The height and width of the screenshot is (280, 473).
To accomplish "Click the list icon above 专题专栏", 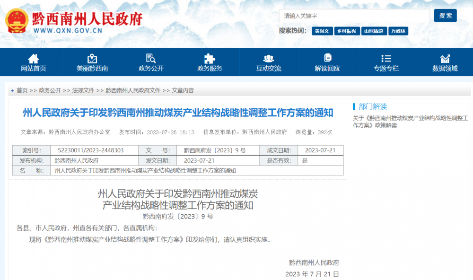I will pos(386,59).
